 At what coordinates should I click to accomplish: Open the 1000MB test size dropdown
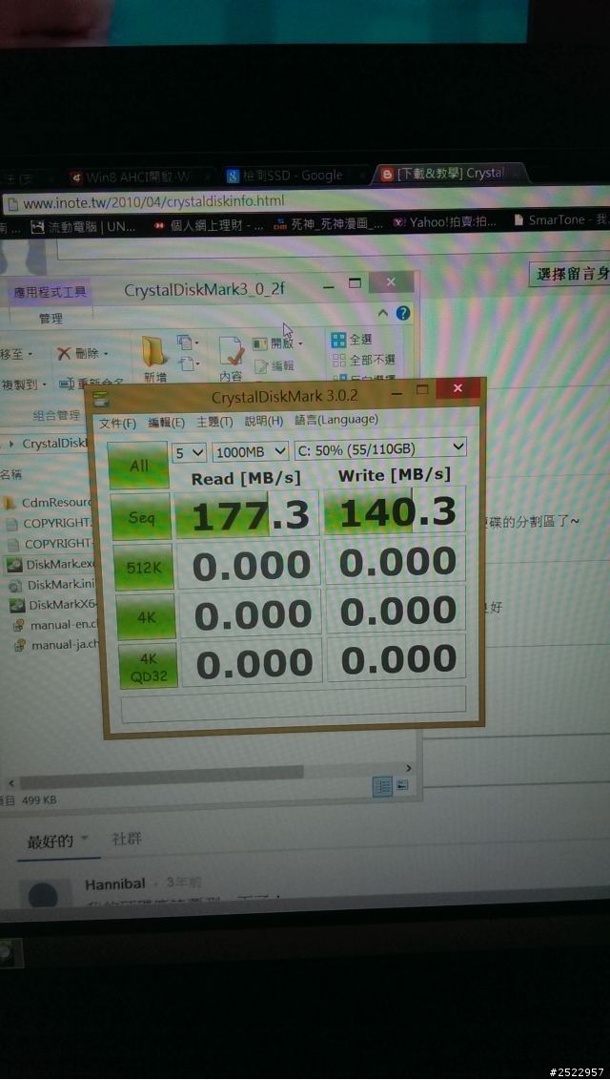[251, 451]
